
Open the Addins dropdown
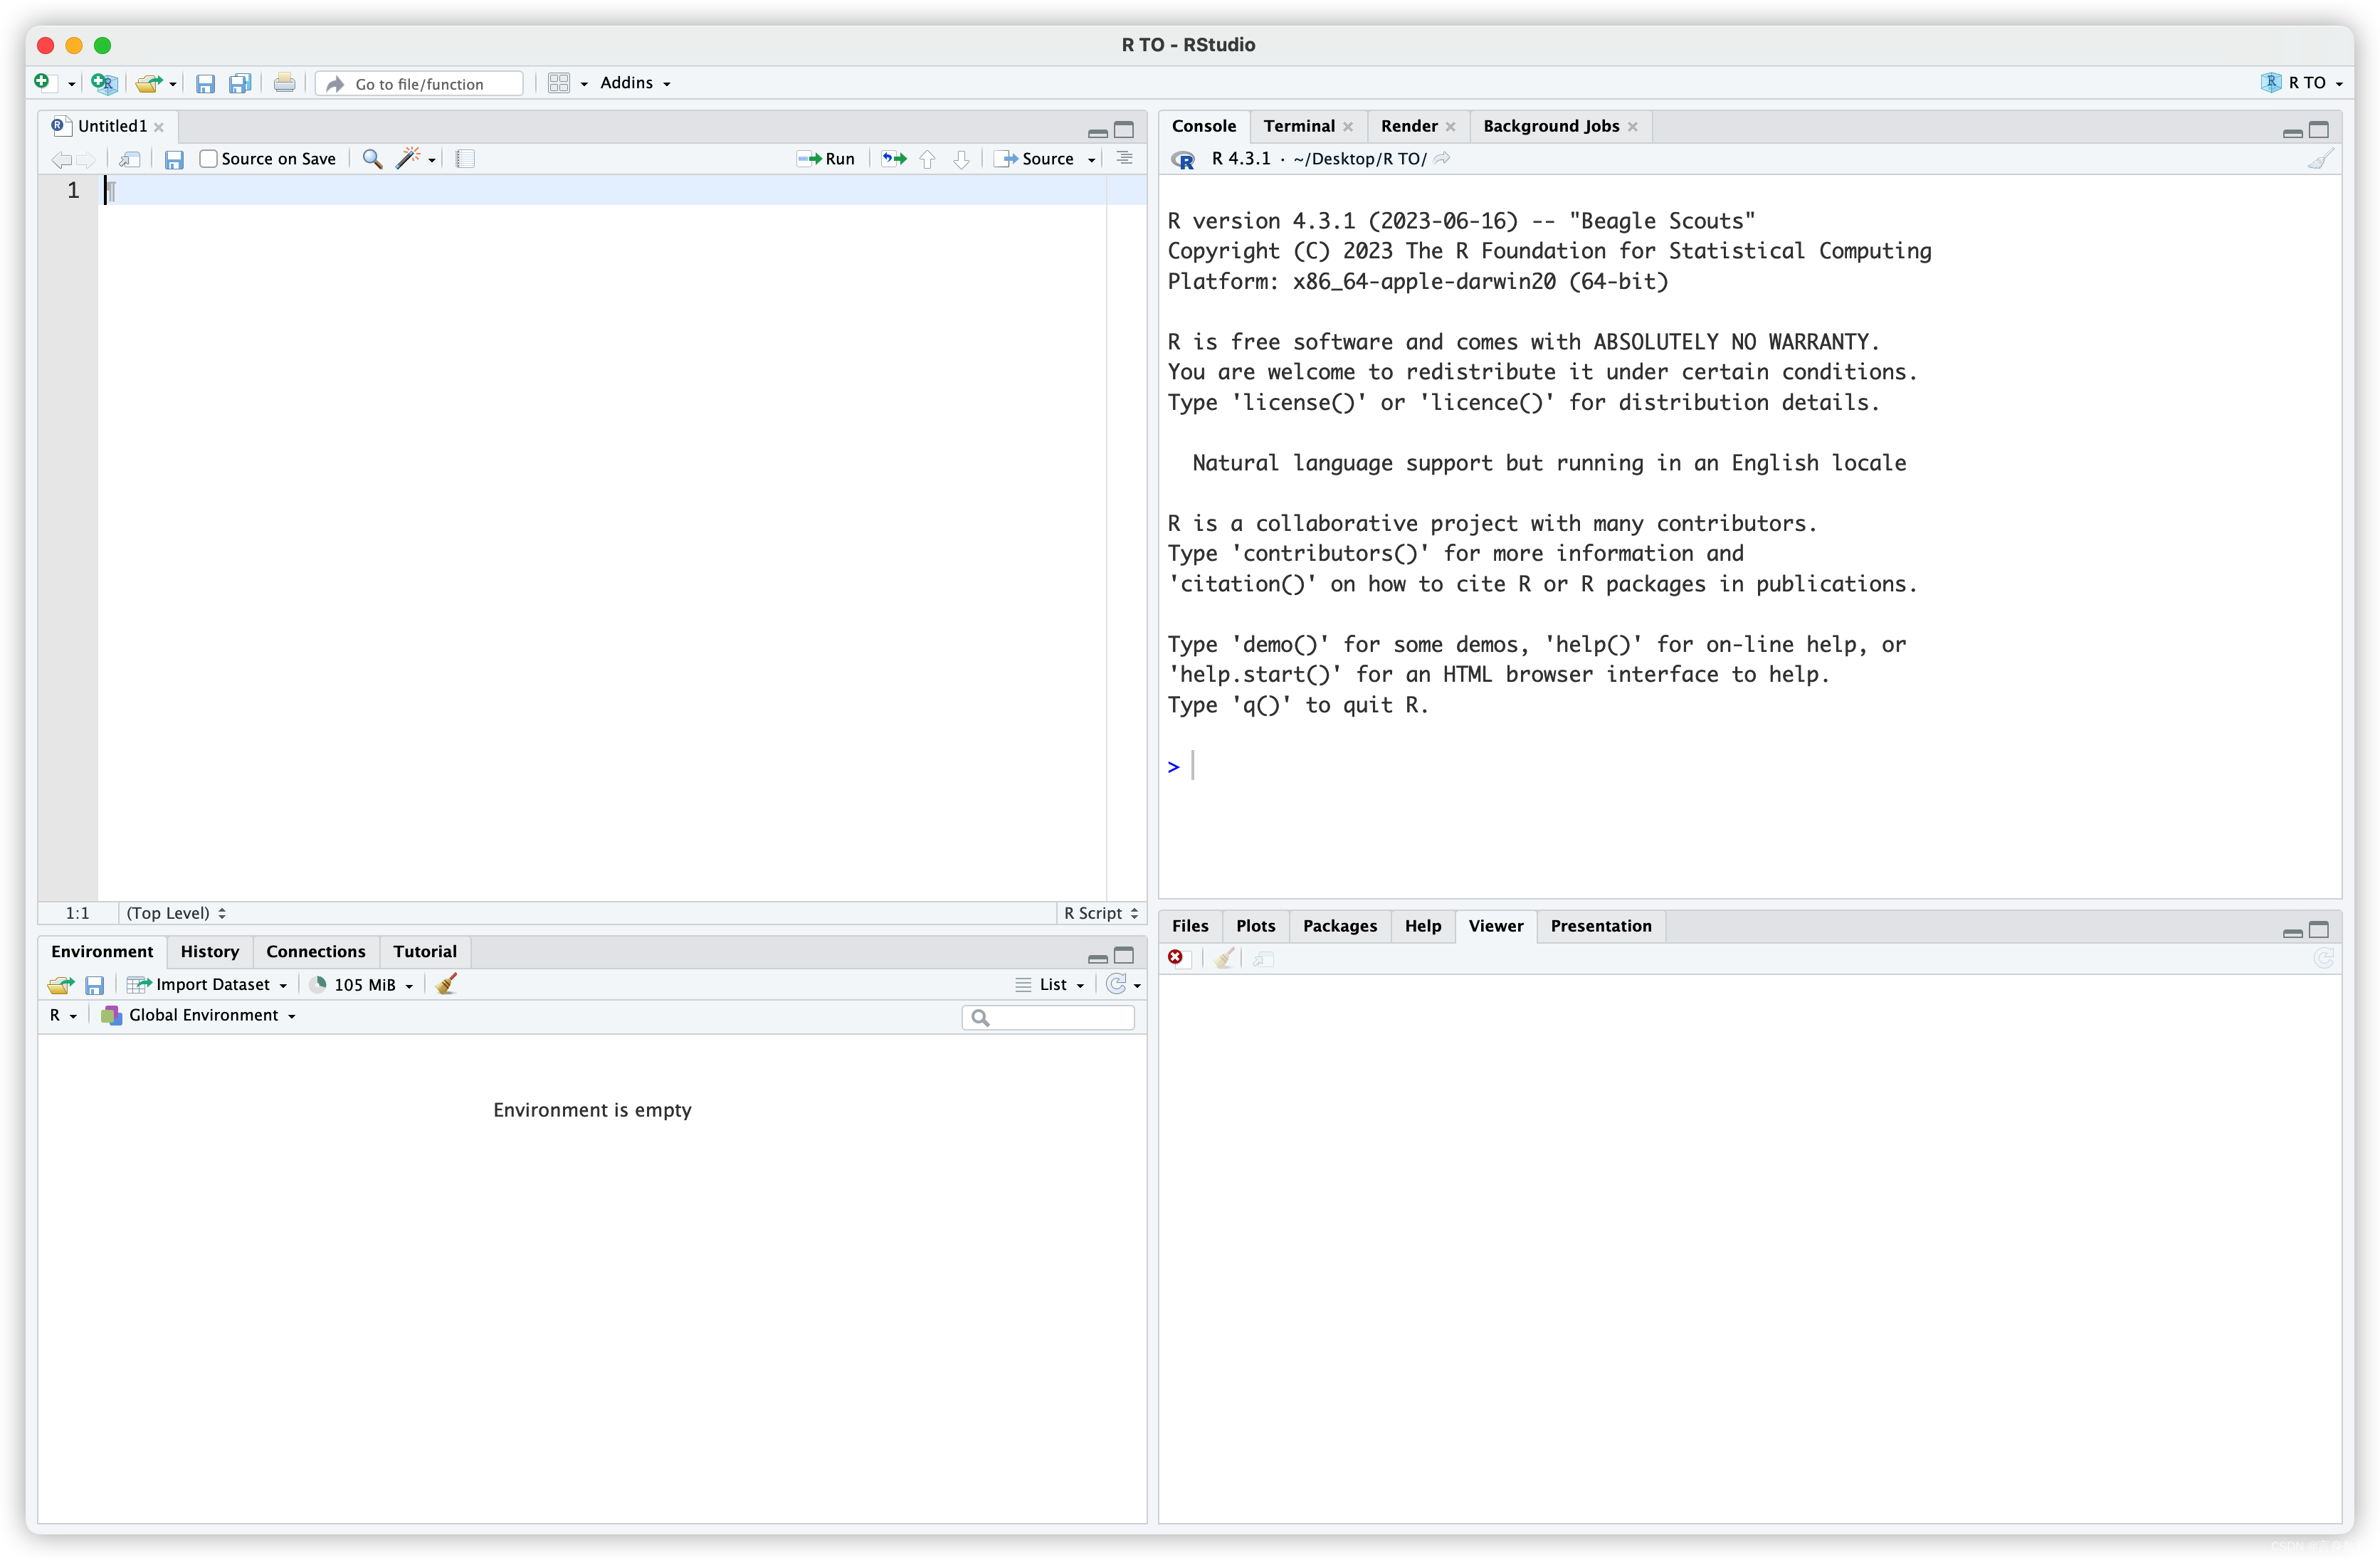635,83
